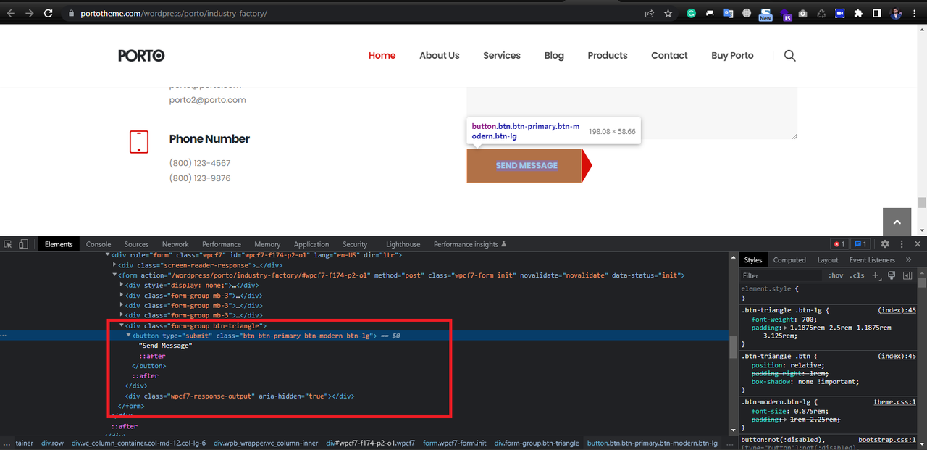Go to the About Us page
Screen dimensions: 927x450
(440, 56)
